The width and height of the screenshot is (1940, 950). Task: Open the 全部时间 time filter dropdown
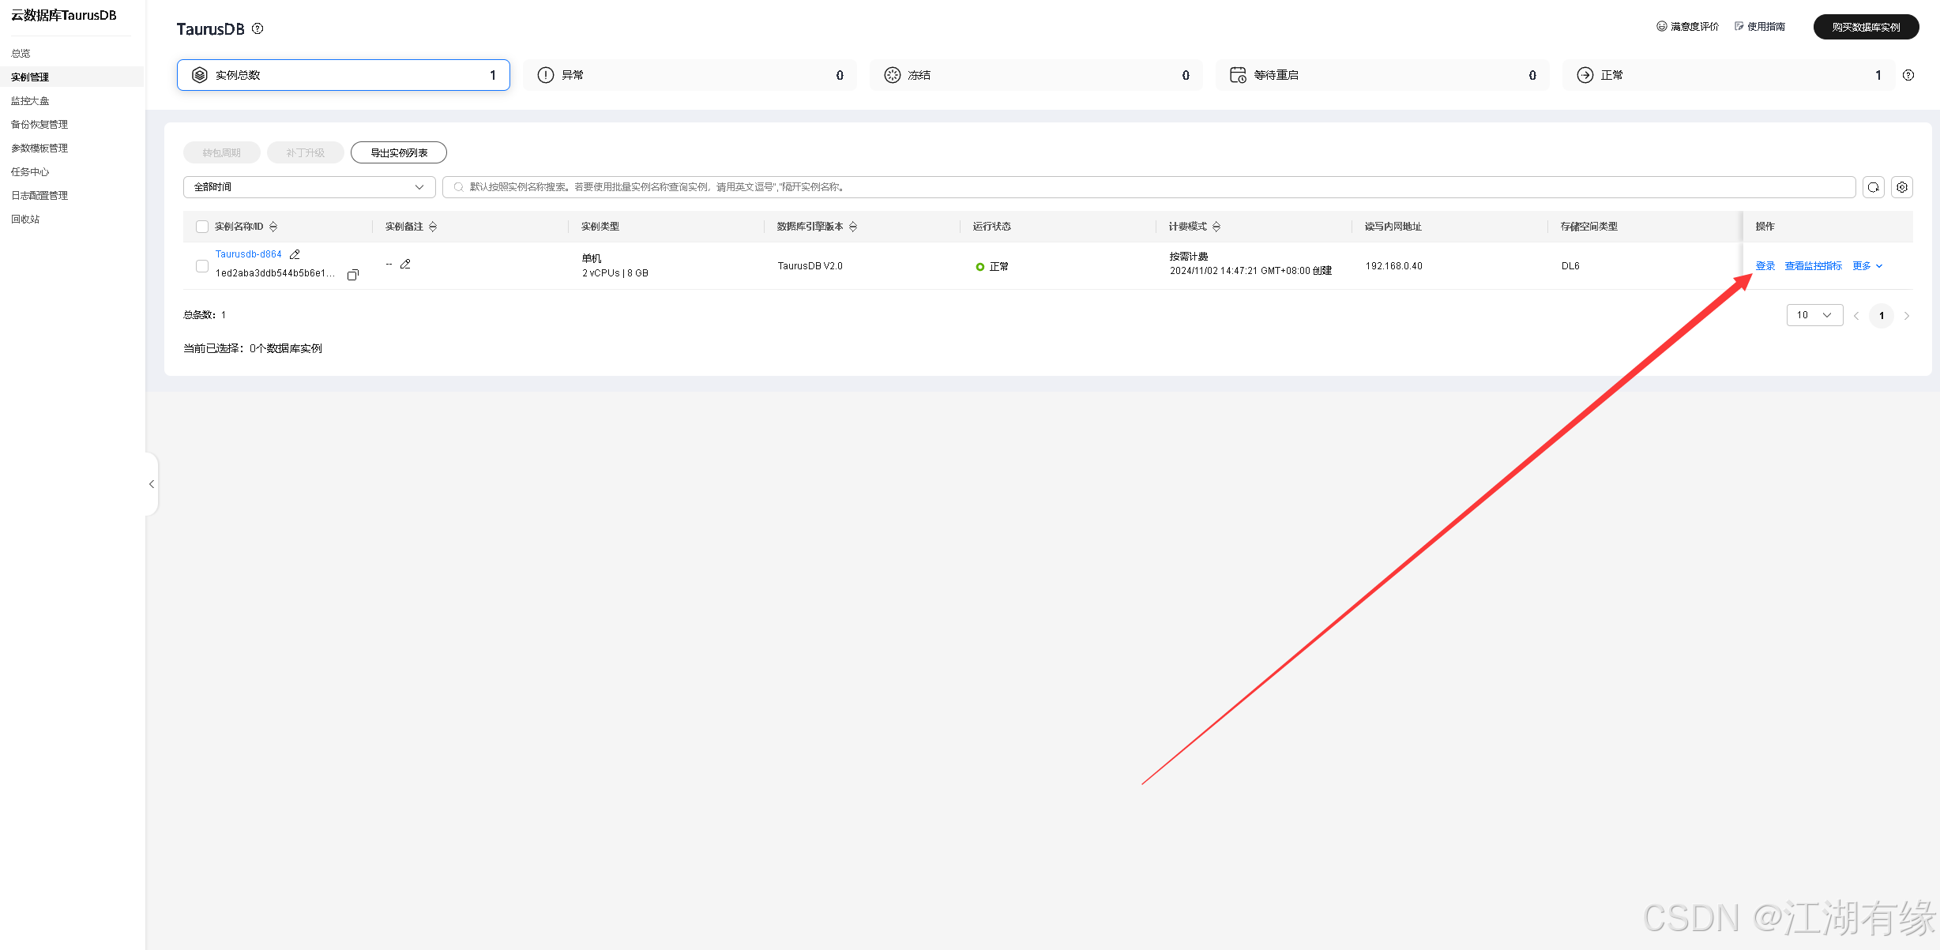pos(309,187)
